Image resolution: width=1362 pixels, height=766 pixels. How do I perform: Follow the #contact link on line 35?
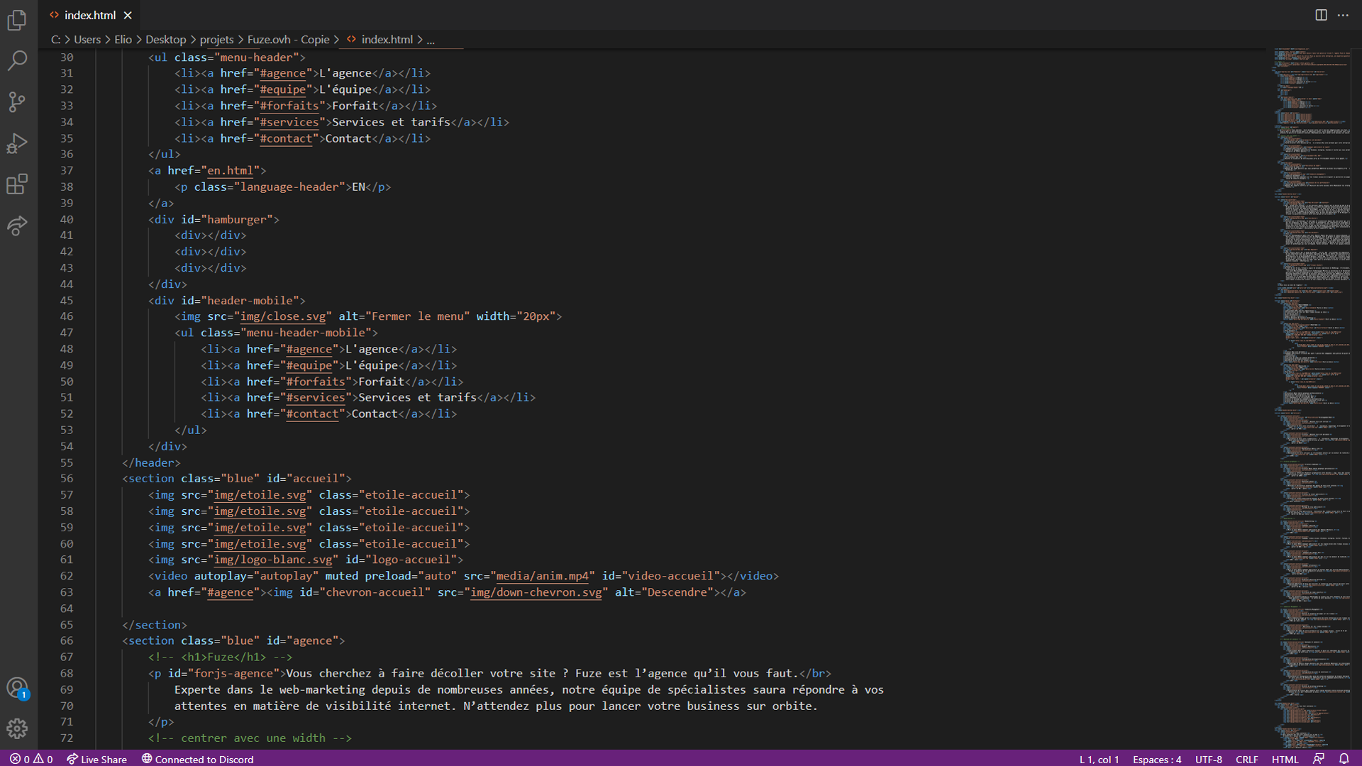coord(286,138)
